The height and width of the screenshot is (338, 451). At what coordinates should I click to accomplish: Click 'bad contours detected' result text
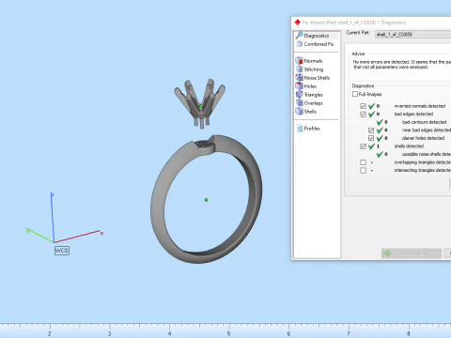tap(424, 122)
